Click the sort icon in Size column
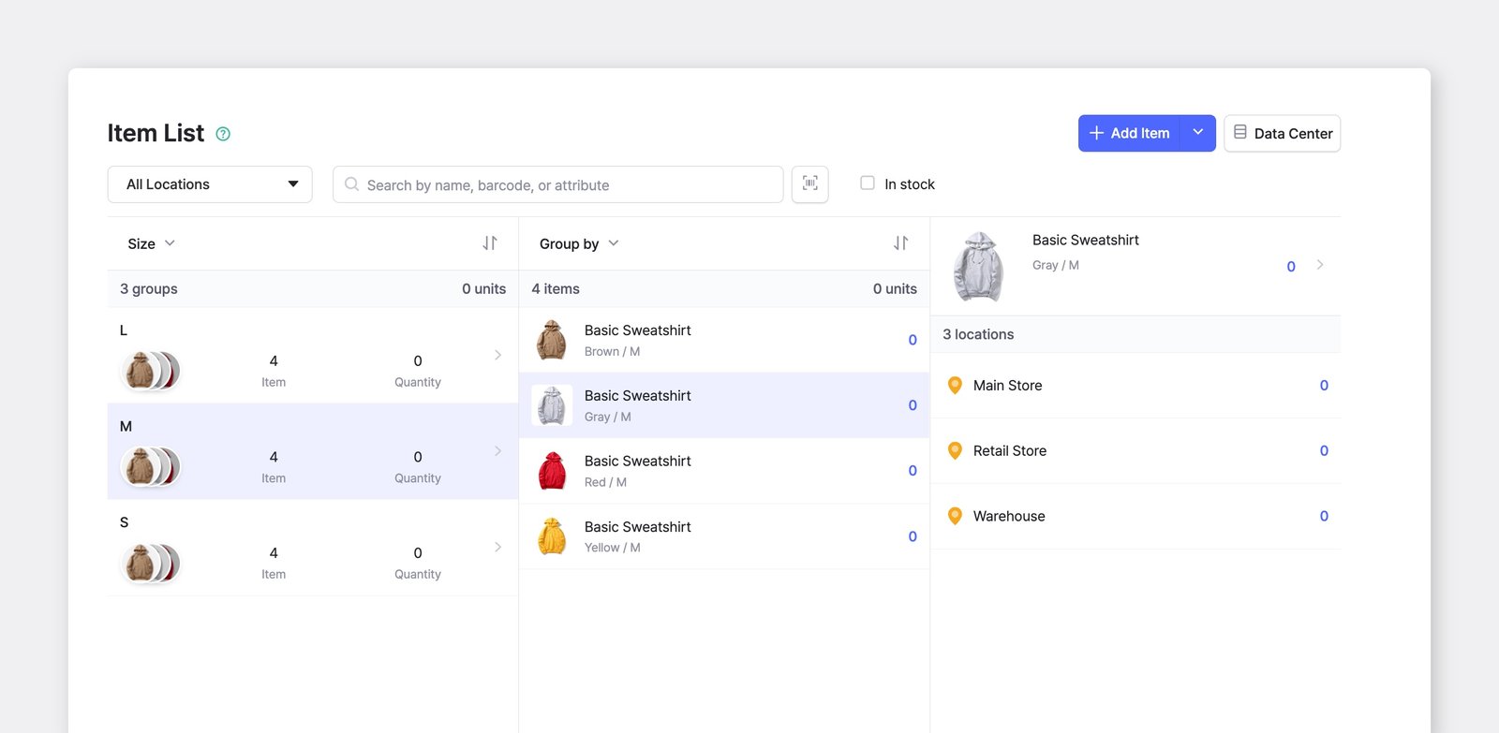1499x733 pixels. point(490,243)
